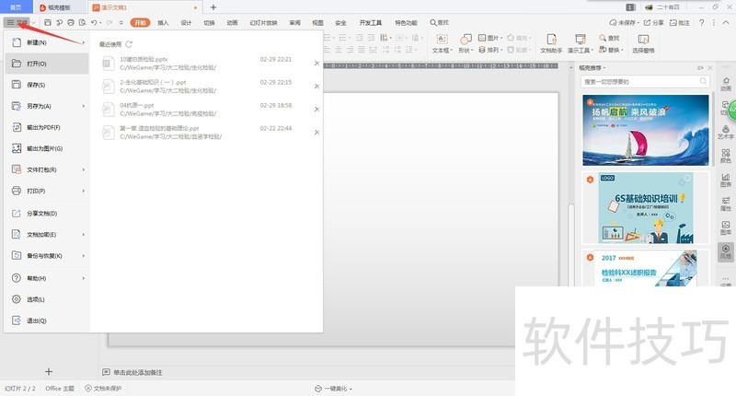Remove 04抗原一.ppt from recent list

pyautogui.click(x=316, y=109)
